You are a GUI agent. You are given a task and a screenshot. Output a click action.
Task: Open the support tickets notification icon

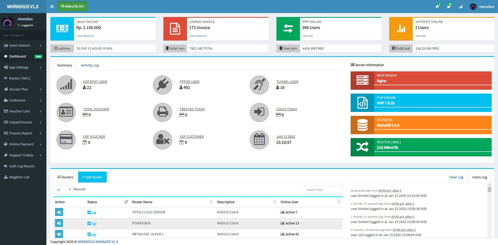click(437, 7)
